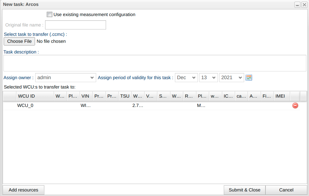Click the Add resources button
Screen dimensions: 309x196
click(24, 190)
